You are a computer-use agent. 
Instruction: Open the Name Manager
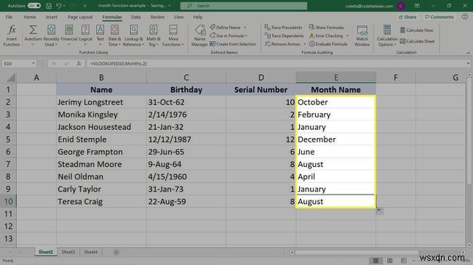pos(199,36)
